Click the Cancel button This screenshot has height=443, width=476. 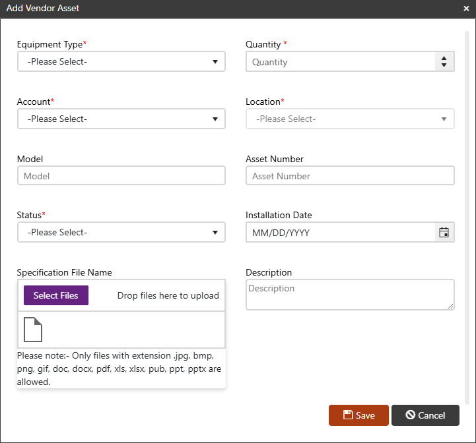coord(425,415)
